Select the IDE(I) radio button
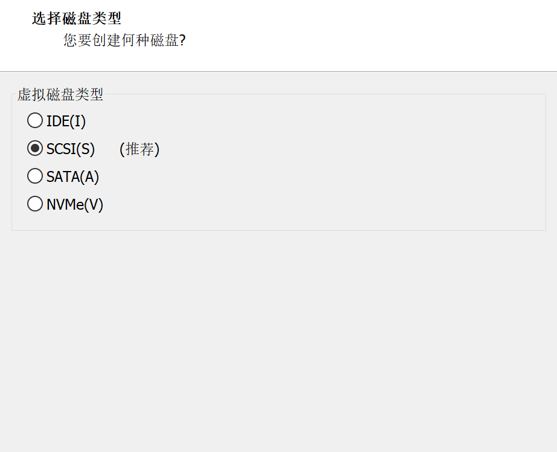Viewport: 557px width, 452px height. (x=35, y=121)
